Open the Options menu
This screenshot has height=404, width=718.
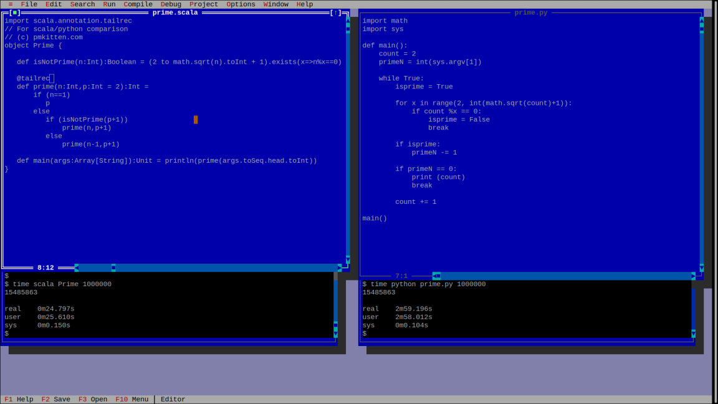click(241, 4)
